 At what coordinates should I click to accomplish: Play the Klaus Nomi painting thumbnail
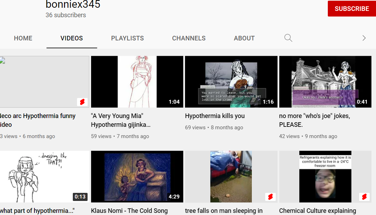(x=137, y=176)
